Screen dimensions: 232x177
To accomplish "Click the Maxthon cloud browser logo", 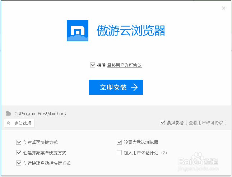I will click(x=78, y=31).
